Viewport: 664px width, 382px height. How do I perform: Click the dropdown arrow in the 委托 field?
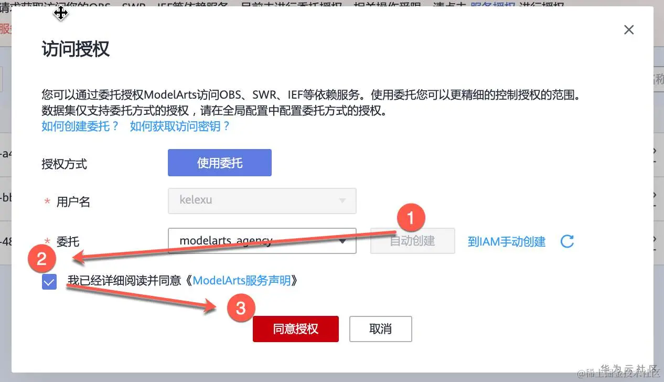coord(343,241)
